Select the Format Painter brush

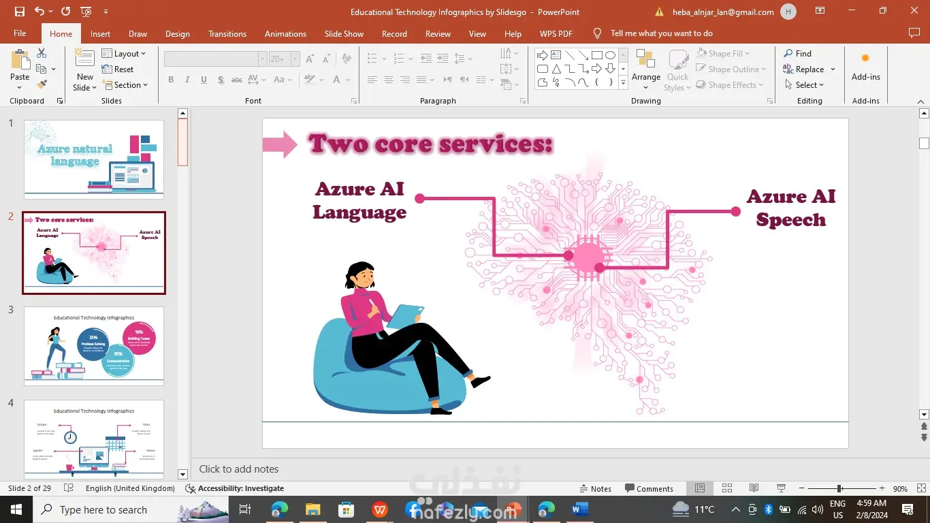click(x=42, y=84)
